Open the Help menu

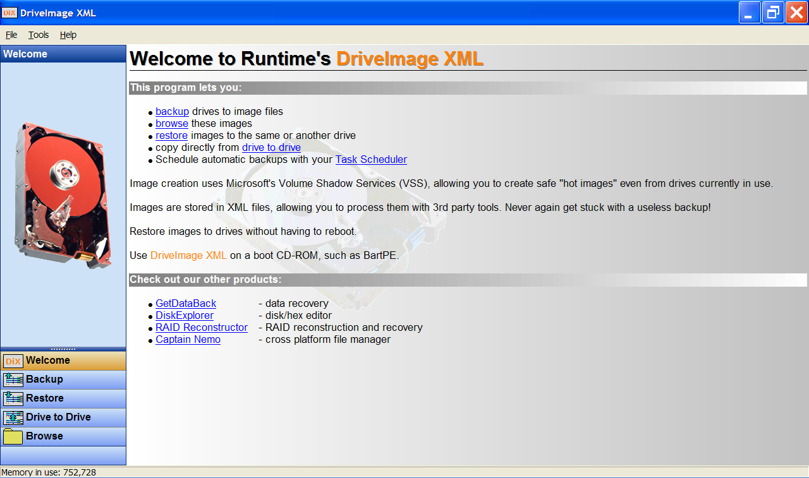68,35
